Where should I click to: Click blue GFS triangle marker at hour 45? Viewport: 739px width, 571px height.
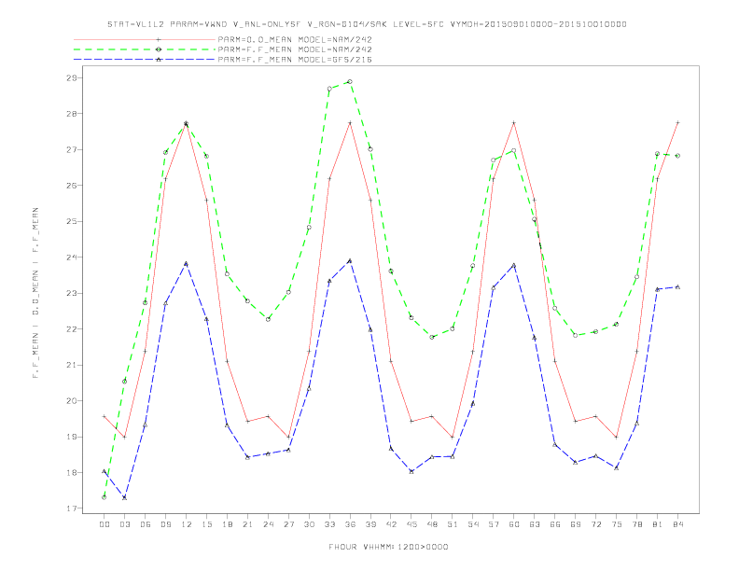[x=411, y=471]
